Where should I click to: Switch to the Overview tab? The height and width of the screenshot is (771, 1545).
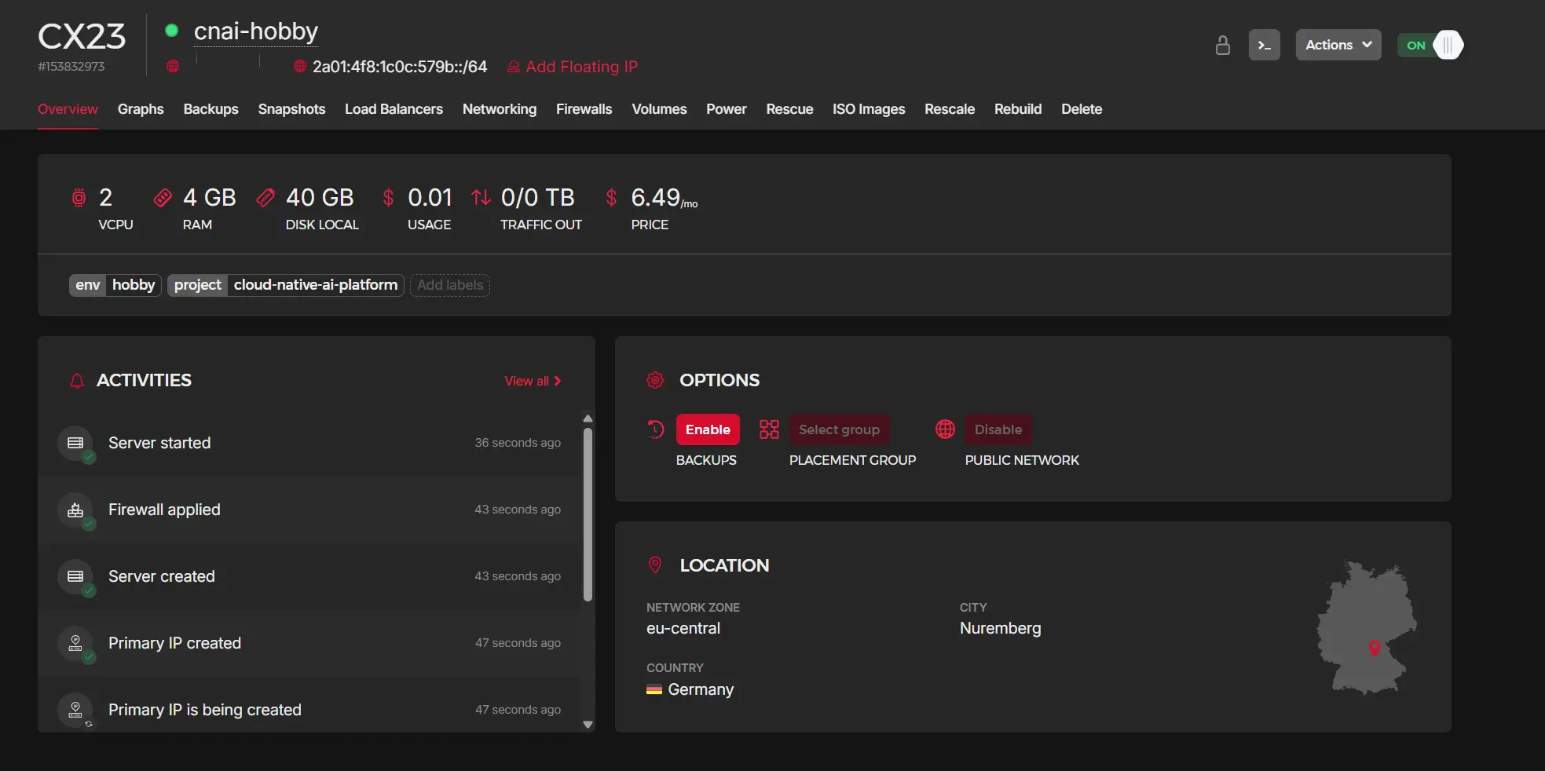tap(68, 109)
